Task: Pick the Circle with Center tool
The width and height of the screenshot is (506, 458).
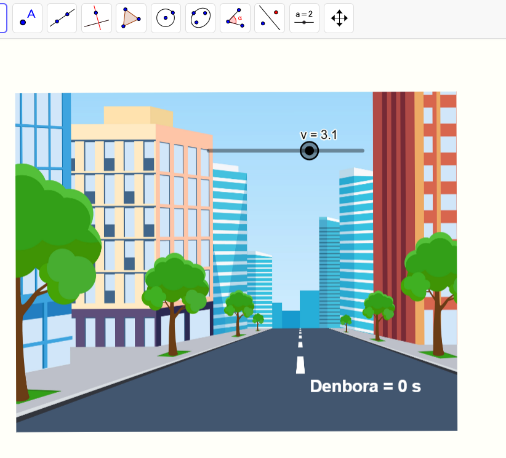Action: tap(166, 18)
